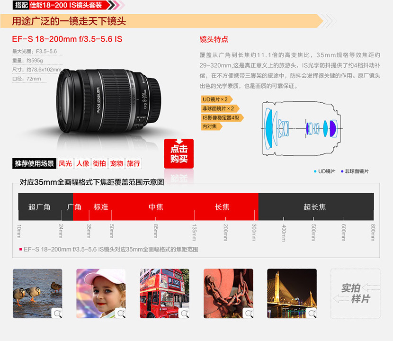Click the 实拍样片 arrow box
Viewport: 393px width, 341px height.
[x=356, y=293]
